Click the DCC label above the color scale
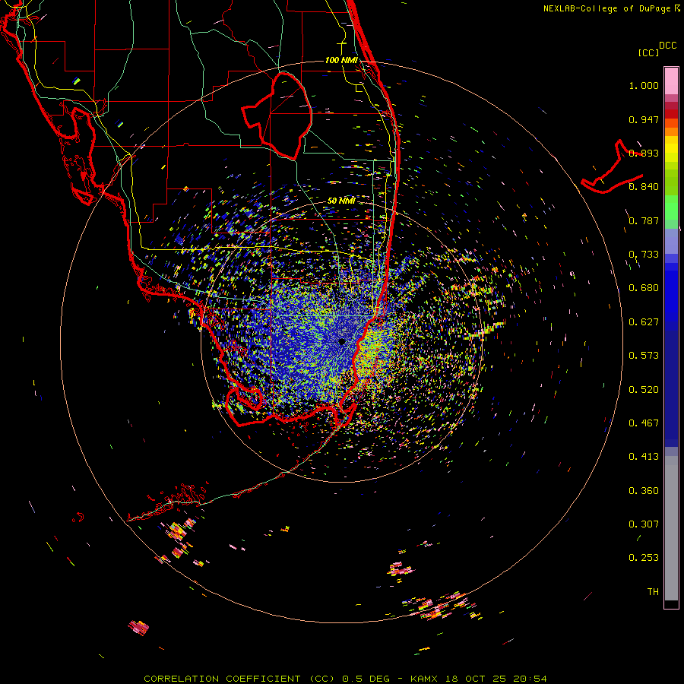 tap(668, 46)
